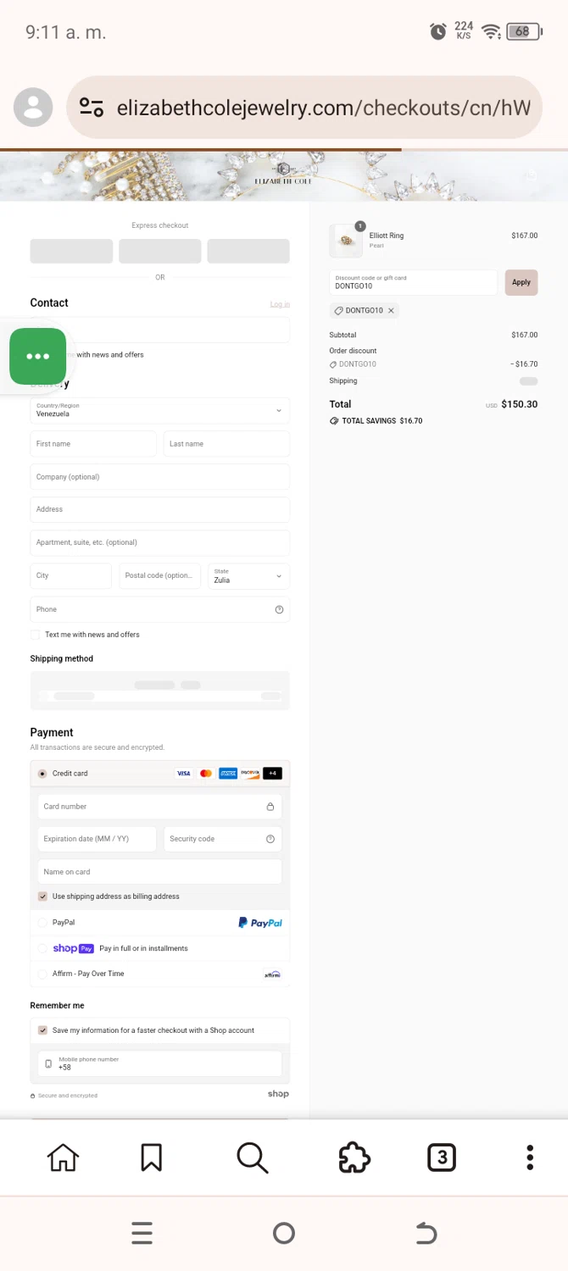Focus the Card number input field
Image resolution: width=568 pixels, height=1271 pixels.
click(153, 807)
